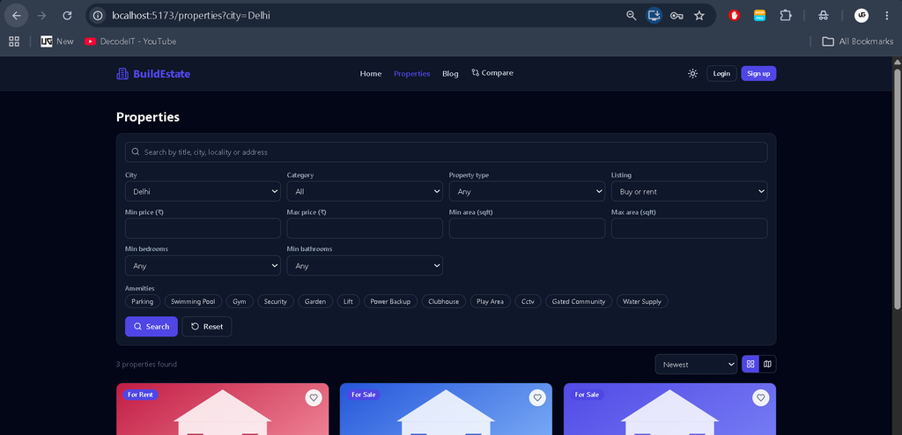Open the Listing dropdown Buy or rent

[x=689, y=191]
